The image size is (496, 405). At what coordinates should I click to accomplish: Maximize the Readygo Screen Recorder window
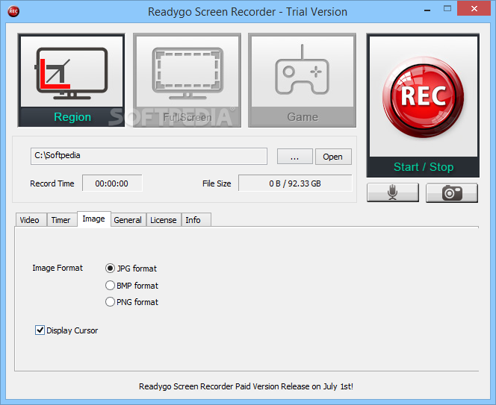coord(447,9)
